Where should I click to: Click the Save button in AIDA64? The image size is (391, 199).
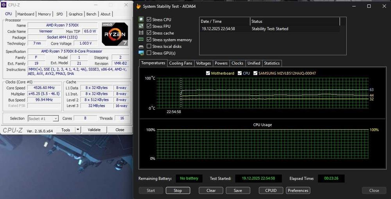point(238,190)
